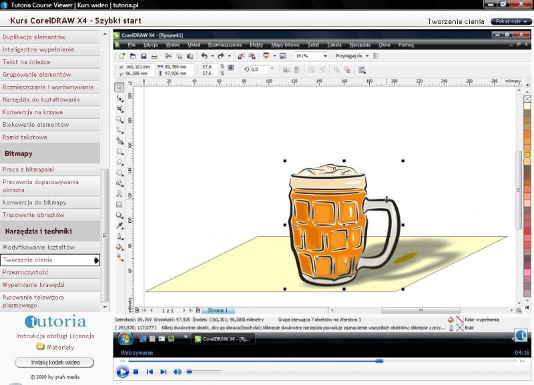
Task: Toggle the Pokaż opis button
Action: coord(511,21)
